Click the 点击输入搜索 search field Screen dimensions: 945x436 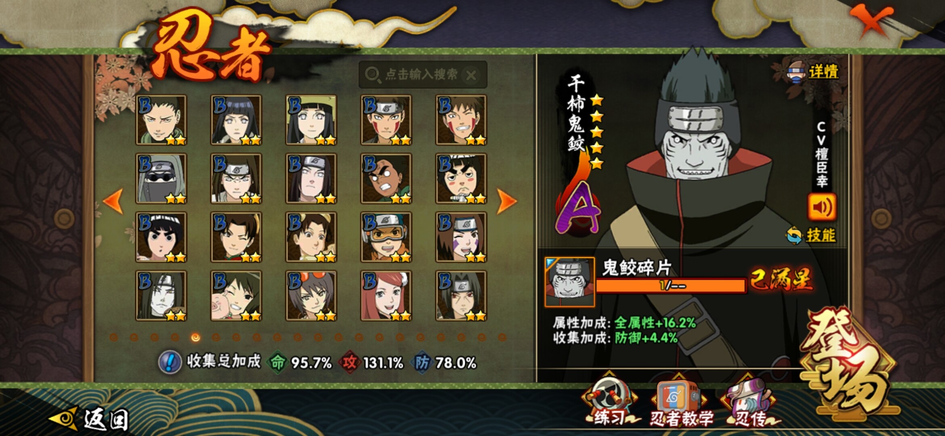click(422, 75)
